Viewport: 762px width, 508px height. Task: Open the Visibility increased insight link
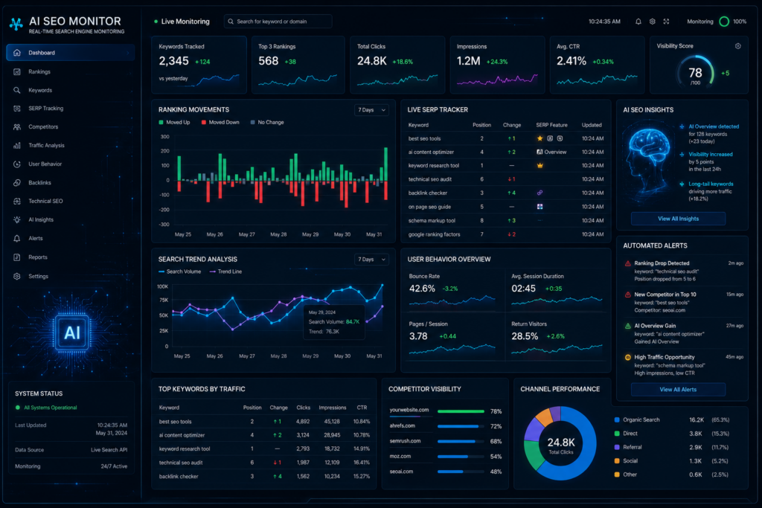(x=711, y=155)
